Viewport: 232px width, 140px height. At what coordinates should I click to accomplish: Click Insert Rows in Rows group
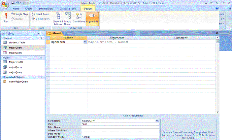click(x=40, y=14)
